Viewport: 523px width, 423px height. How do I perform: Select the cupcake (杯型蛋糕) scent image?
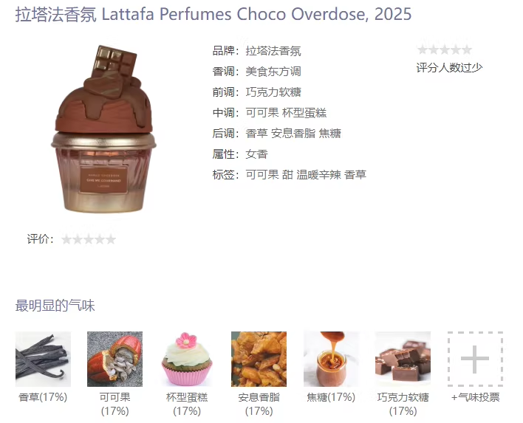(x=187, y=359)
